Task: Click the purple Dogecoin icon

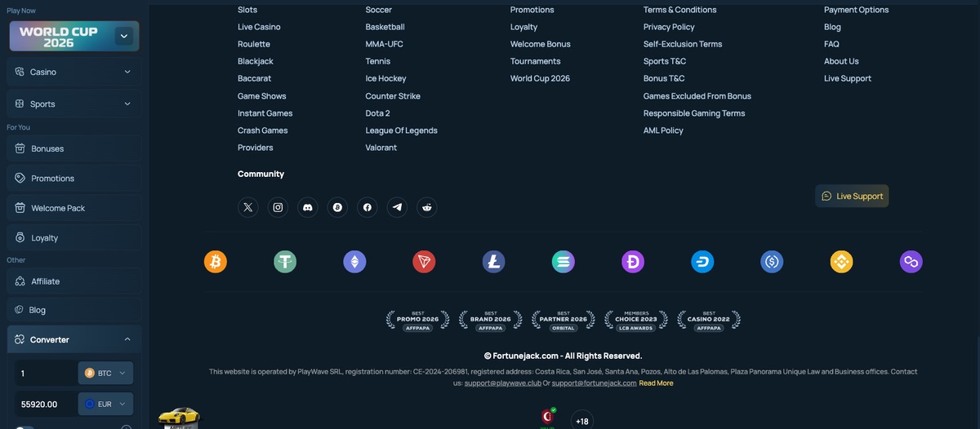Action: [633, 261]
